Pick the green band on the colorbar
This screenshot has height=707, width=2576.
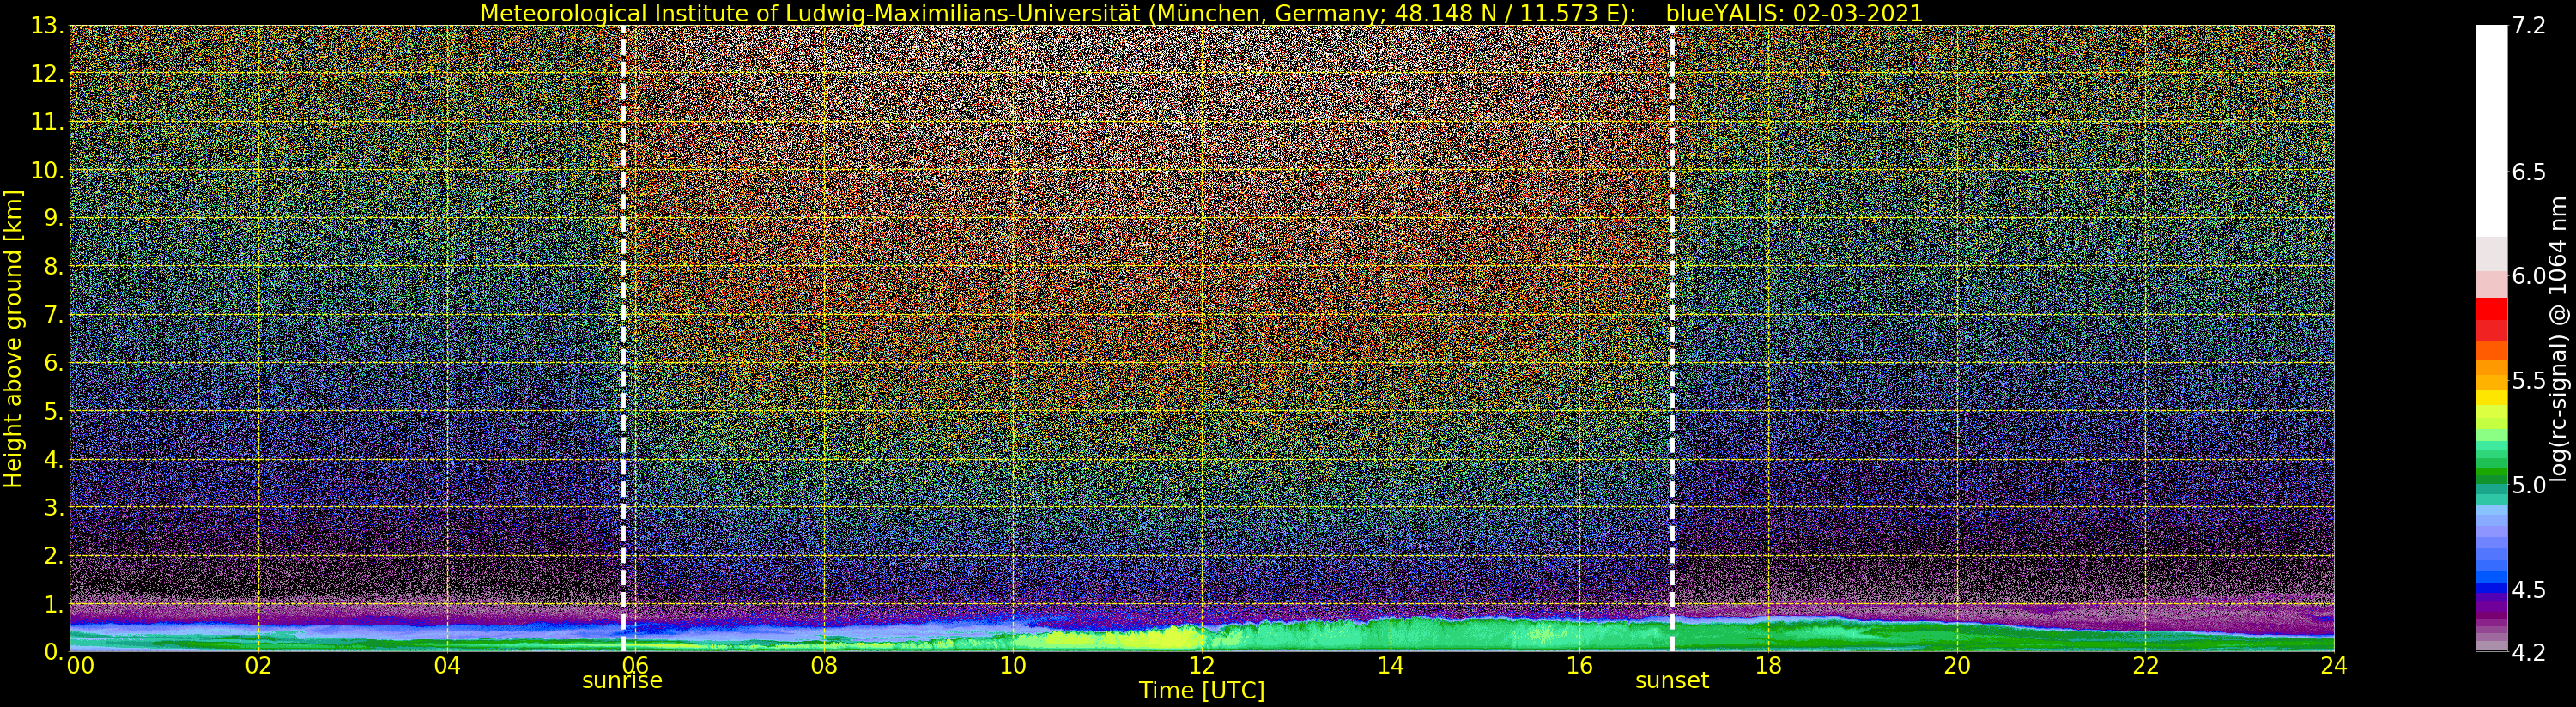point(2491,463)
